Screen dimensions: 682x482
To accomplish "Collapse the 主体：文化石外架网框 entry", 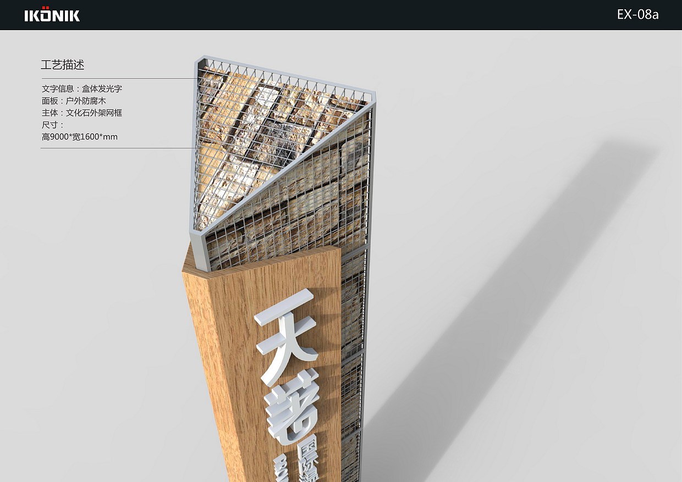I will click(x=82, y=113).
